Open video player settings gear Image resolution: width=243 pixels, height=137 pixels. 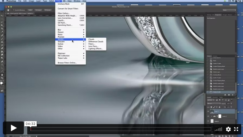(228, 129)
